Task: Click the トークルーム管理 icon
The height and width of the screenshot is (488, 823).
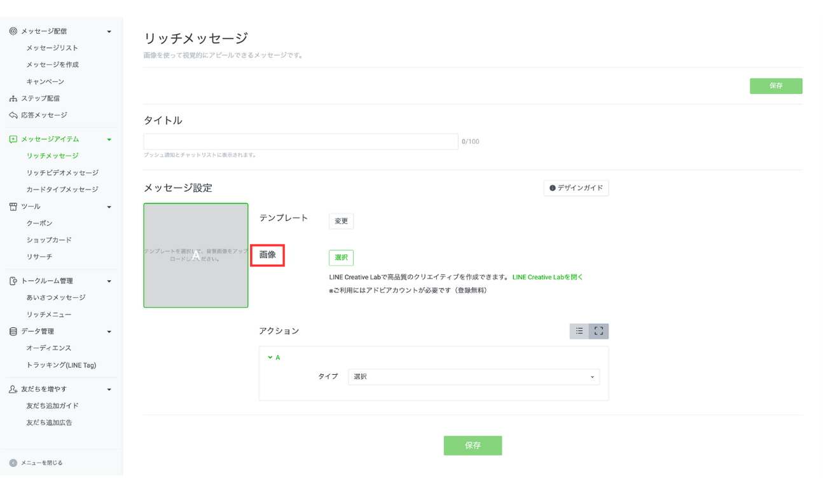Action: coord(13,281)
